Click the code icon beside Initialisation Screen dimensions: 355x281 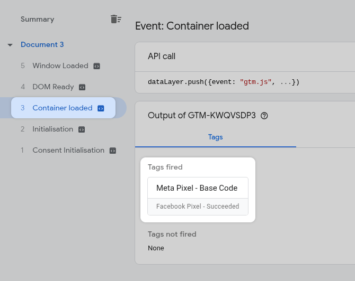click(x=82, y=129)
